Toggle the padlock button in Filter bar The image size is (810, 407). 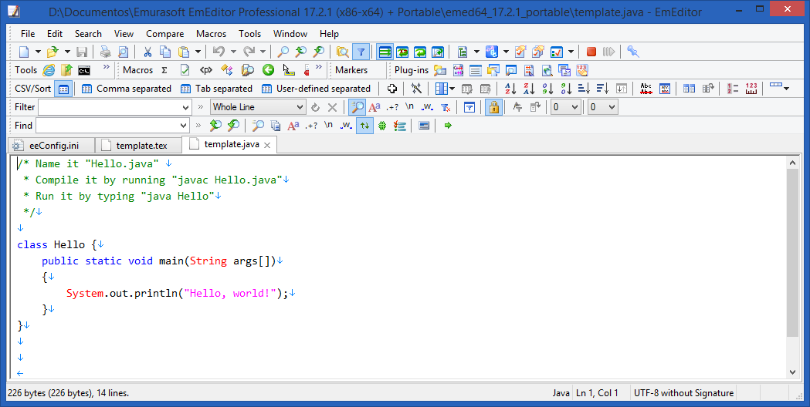(x=494, y=107)
